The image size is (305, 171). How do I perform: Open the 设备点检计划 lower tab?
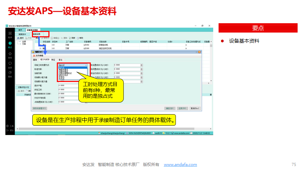23,87
